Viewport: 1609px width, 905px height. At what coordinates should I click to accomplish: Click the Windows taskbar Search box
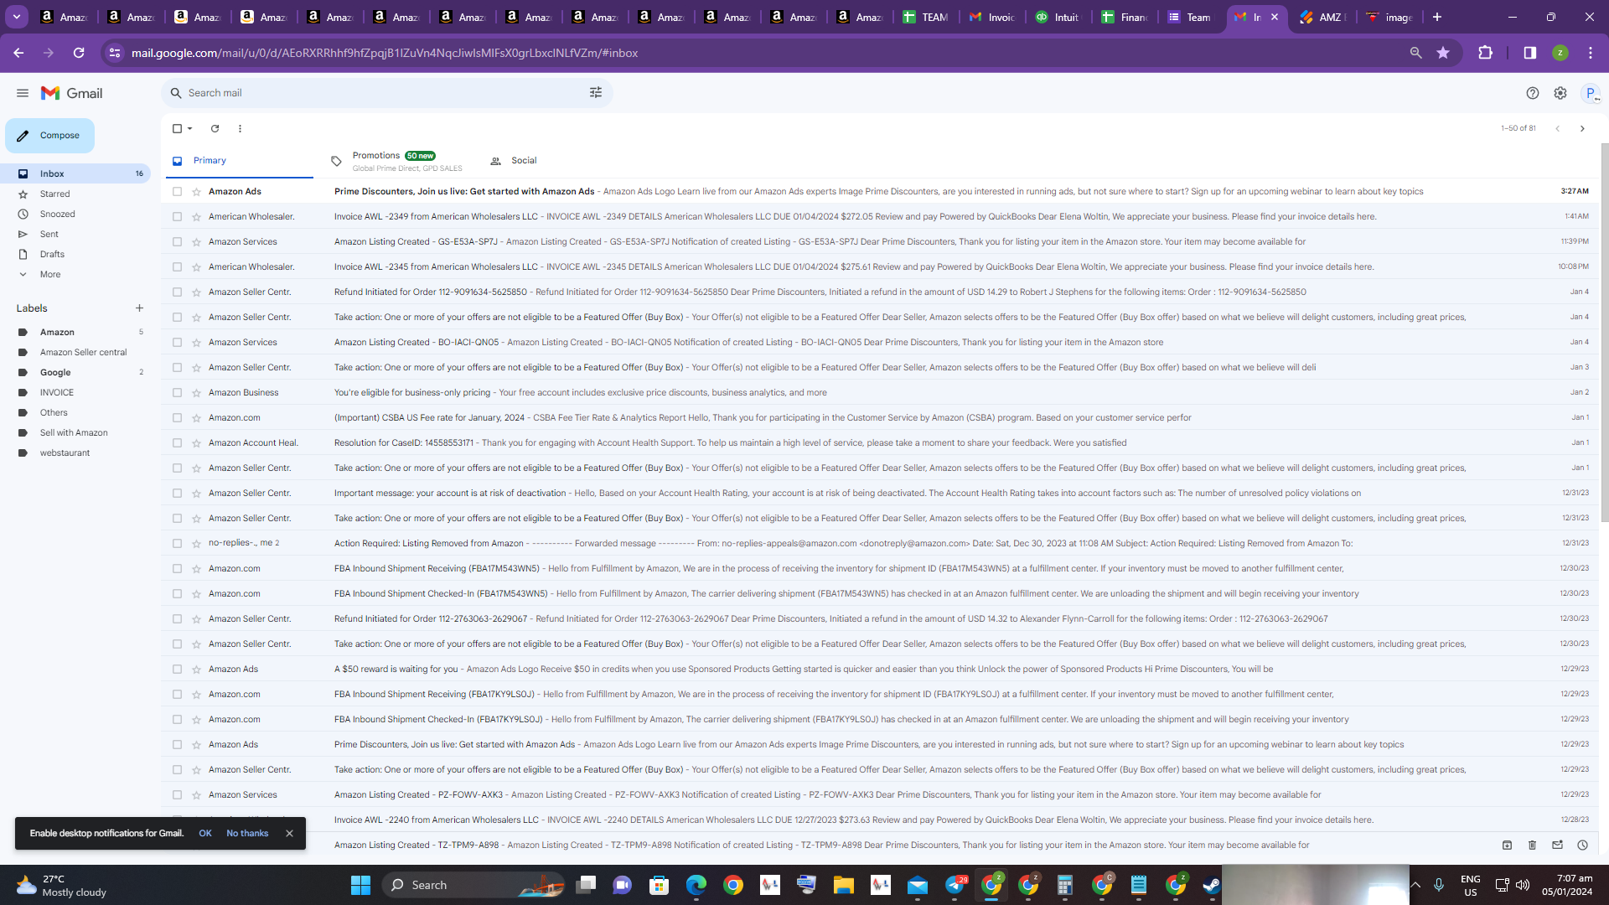point(472,885)
